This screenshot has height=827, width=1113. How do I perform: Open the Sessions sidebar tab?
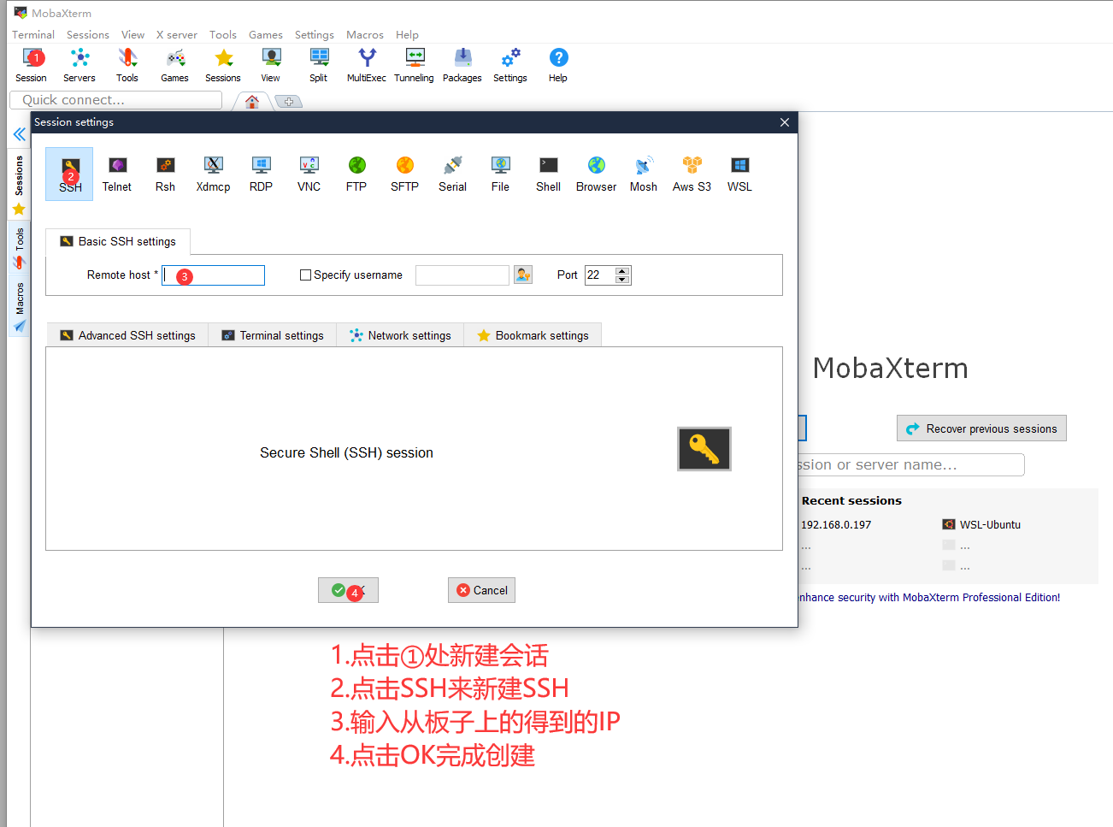(19, 186)
